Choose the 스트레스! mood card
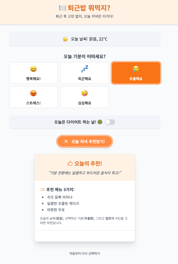Viewport: 178px width, 264px height. tap(34, 97)
